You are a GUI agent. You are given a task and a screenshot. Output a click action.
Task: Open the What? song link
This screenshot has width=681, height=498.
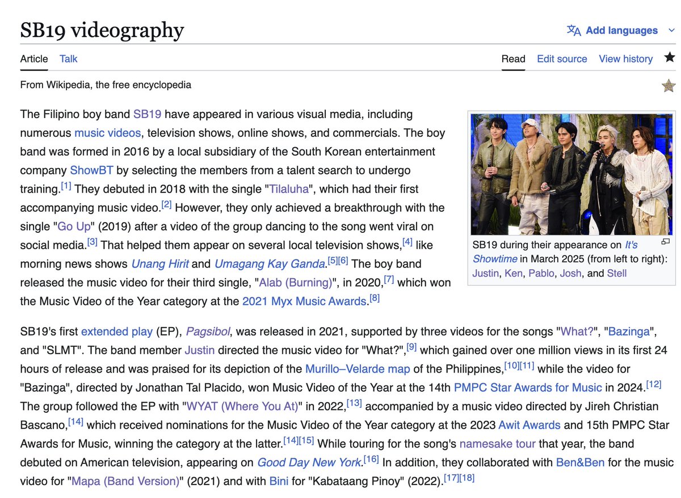click(578, 332)
